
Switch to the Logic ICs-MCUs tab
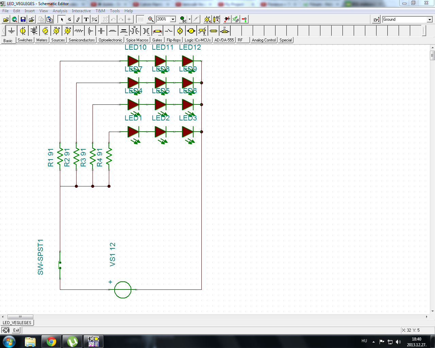[198, 40]
